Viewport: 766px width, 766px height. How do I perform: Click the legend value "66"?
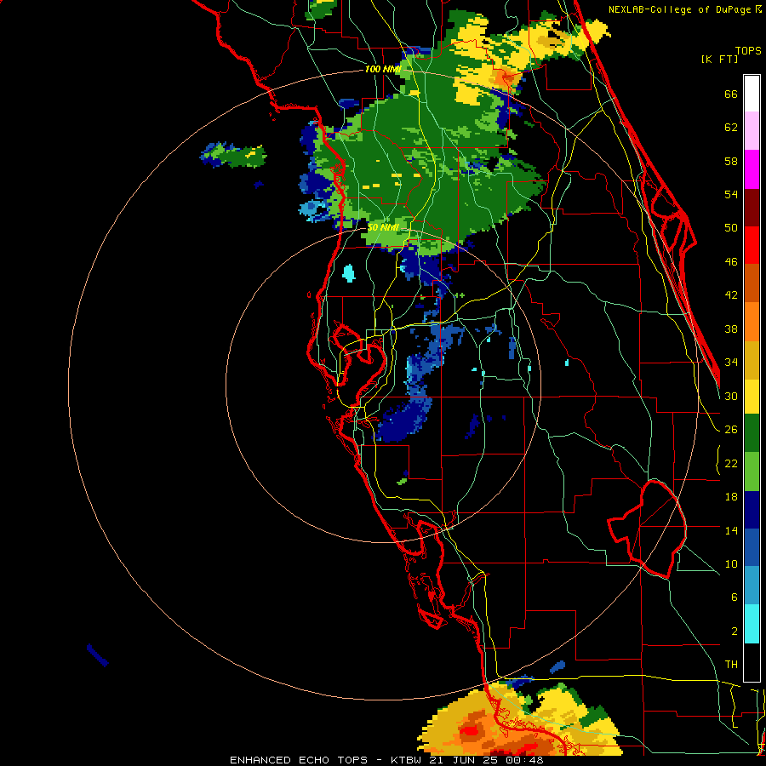pos(731,94)
